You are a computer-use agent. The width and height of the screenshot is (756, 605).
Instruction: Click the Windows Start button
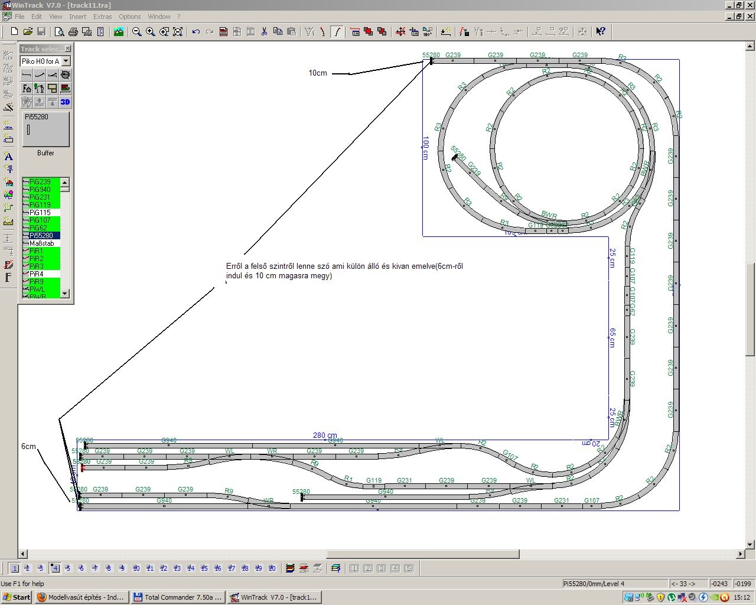(x=17, y=597)
